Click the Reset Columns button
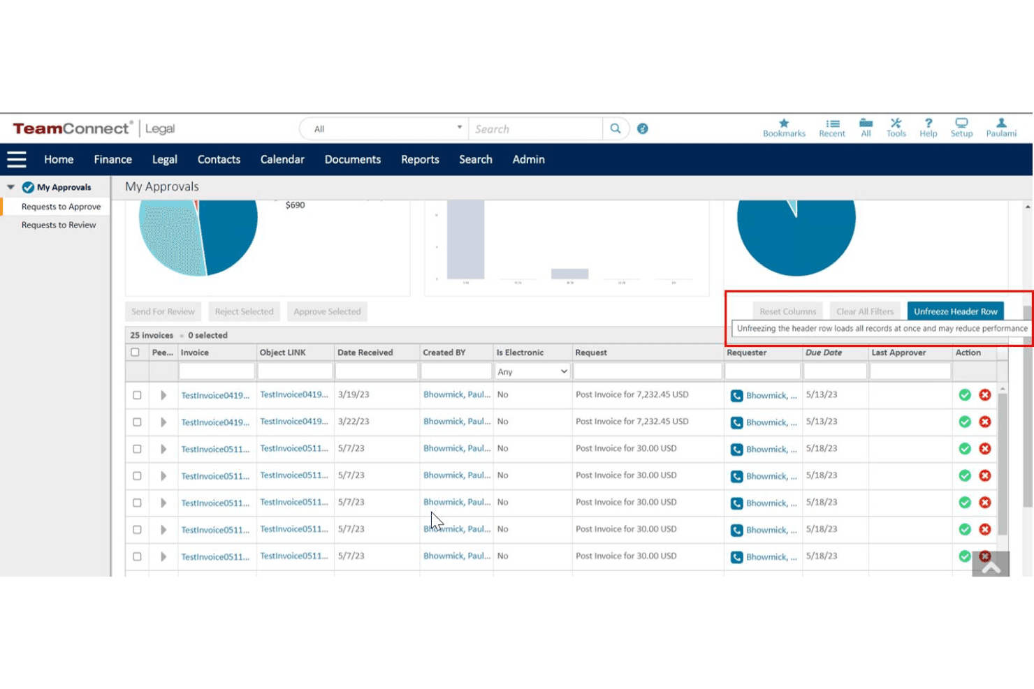 (787, 311)
